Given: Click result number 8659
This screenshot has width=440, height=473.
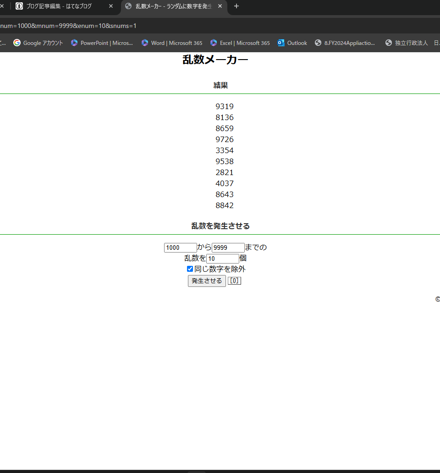Looking at the screenshot, I should (225, 128).
